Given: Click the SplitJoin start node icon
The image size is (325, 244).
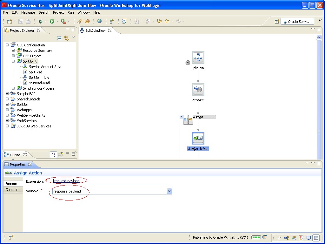Looking at the screenshot, I should (x=198, y=58).
